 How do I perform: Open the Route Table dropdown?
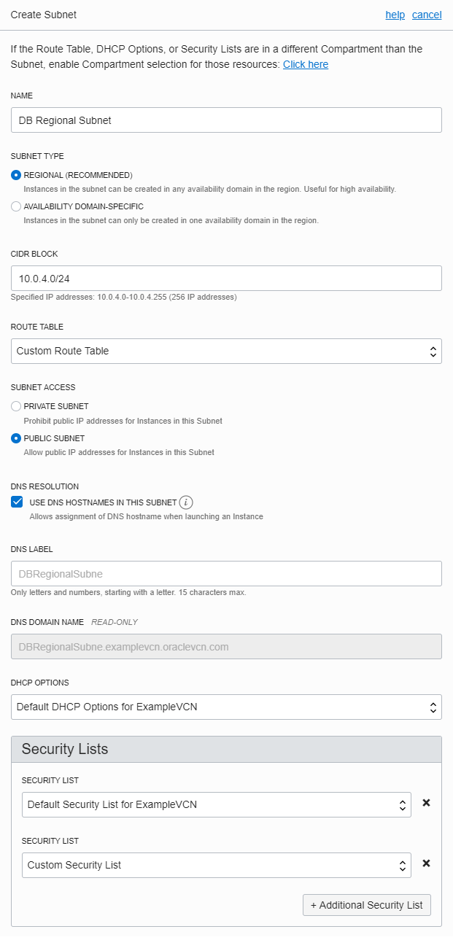[226, 351]
